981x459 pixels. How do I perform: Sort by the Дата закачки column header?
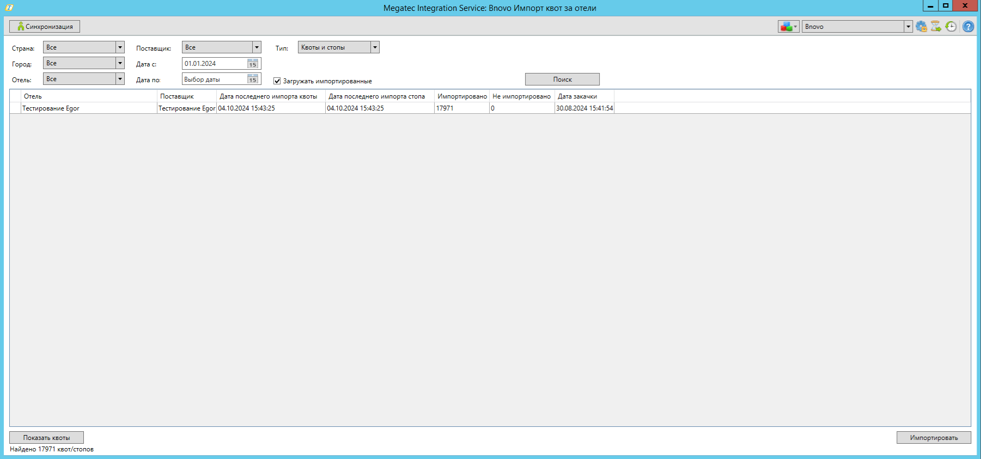584,96
